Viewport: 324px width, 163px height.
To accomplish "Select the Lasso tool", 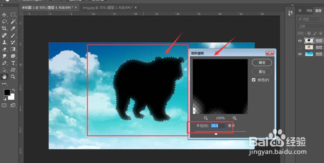I will click(x=4, y=21).
